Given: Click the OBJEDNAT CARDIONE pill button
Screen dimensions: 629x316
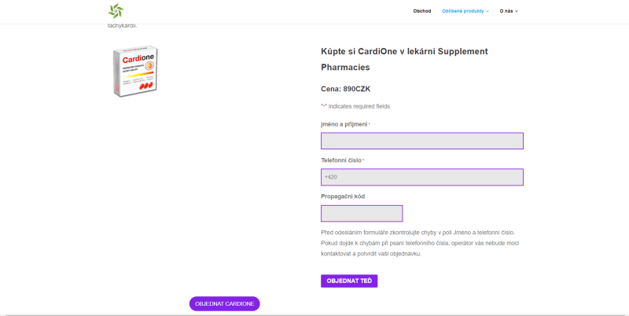Looking at the screenshot, I should click(x=224, y=303).
